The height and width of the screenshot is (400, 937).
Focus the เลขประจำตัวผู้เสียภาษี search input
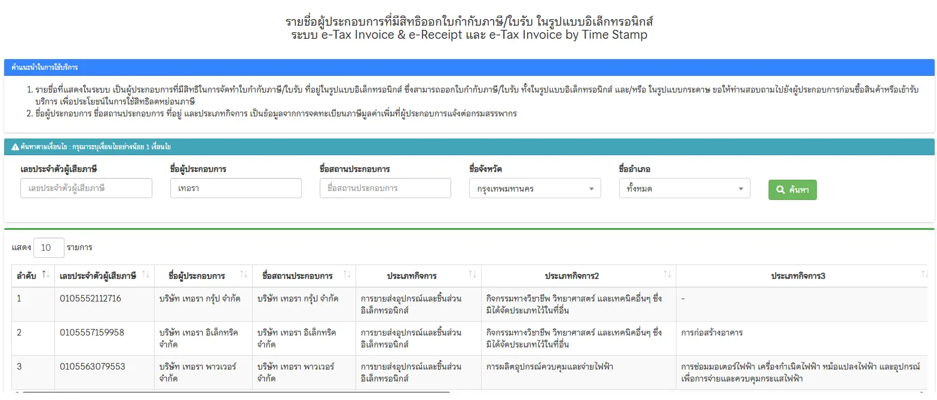[86, 188]
